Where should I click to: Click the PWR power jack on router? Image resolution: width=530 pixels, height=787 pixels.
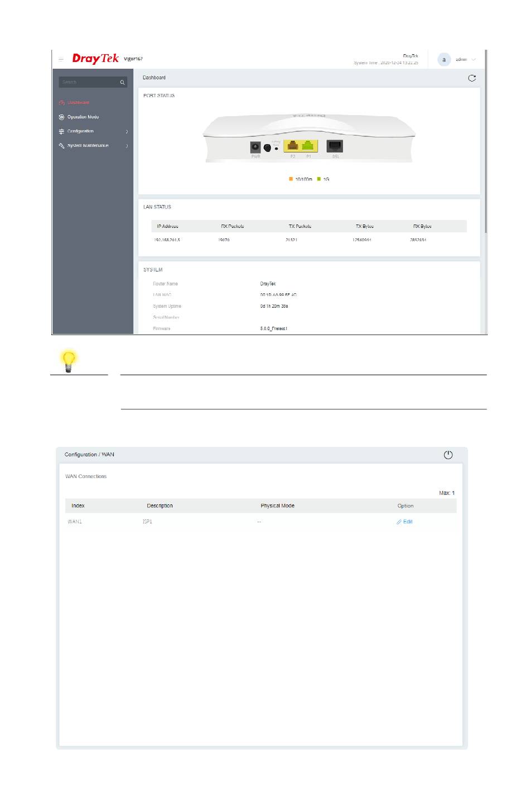(x=255, y=147)
